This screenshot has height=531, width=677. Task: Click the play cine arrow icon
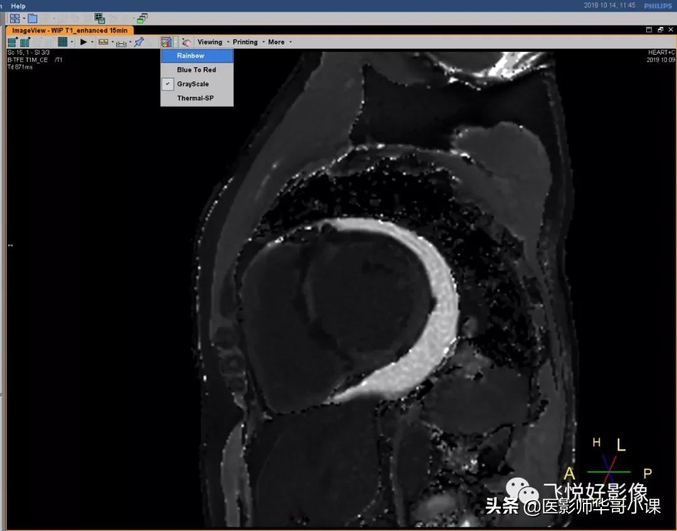(x=83, y=42)
